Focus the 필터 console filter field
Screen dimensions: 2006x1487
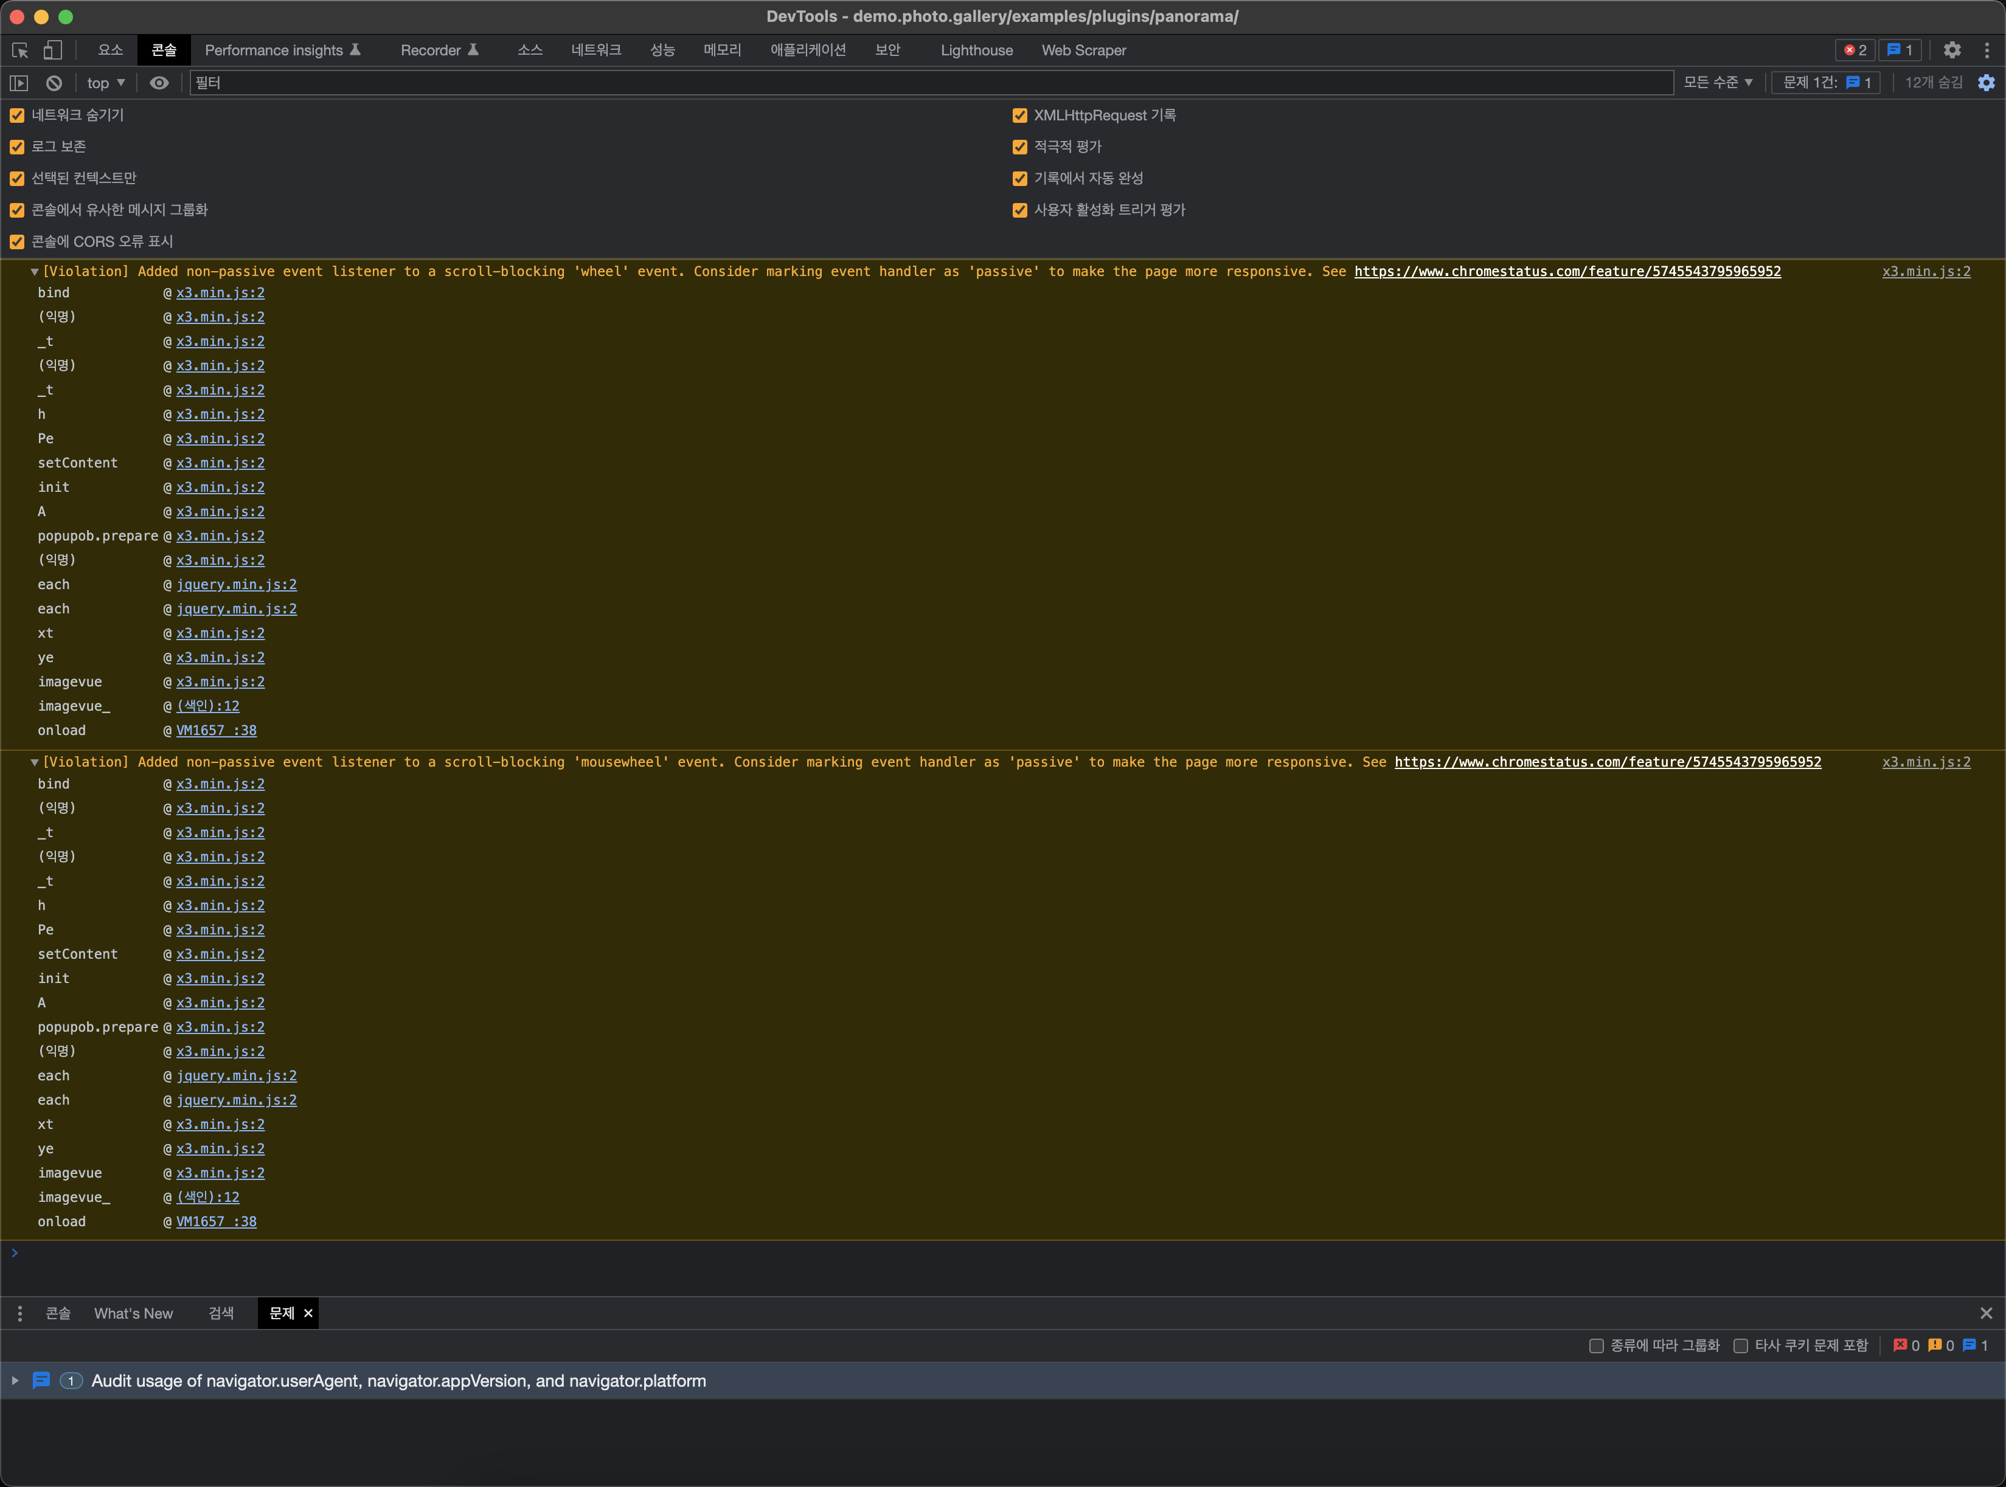click(x=931, y=83)
